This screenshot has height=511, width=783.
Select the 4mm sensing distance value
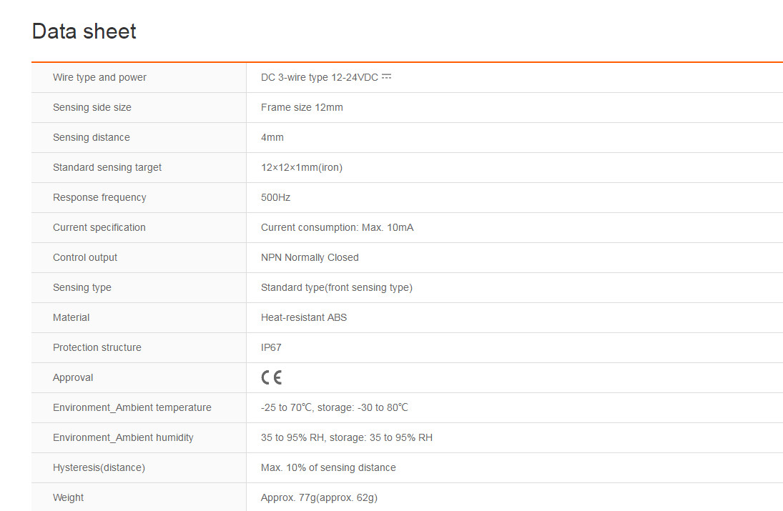click(x=272, y=137)
